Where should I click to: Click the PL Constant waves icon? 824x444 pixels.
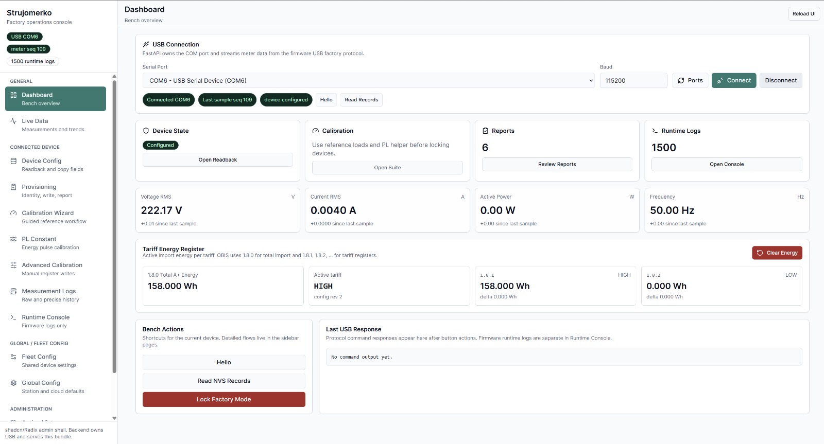(13, 239)
